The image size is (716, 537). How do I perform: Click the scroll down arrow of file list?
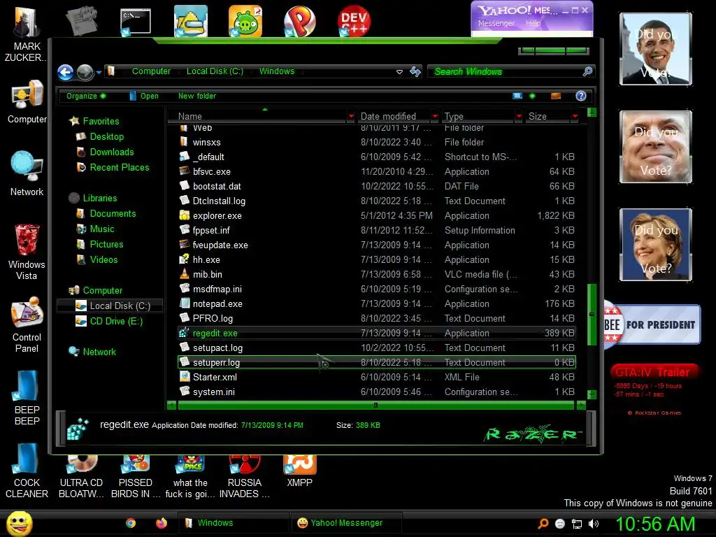point(592,394)
